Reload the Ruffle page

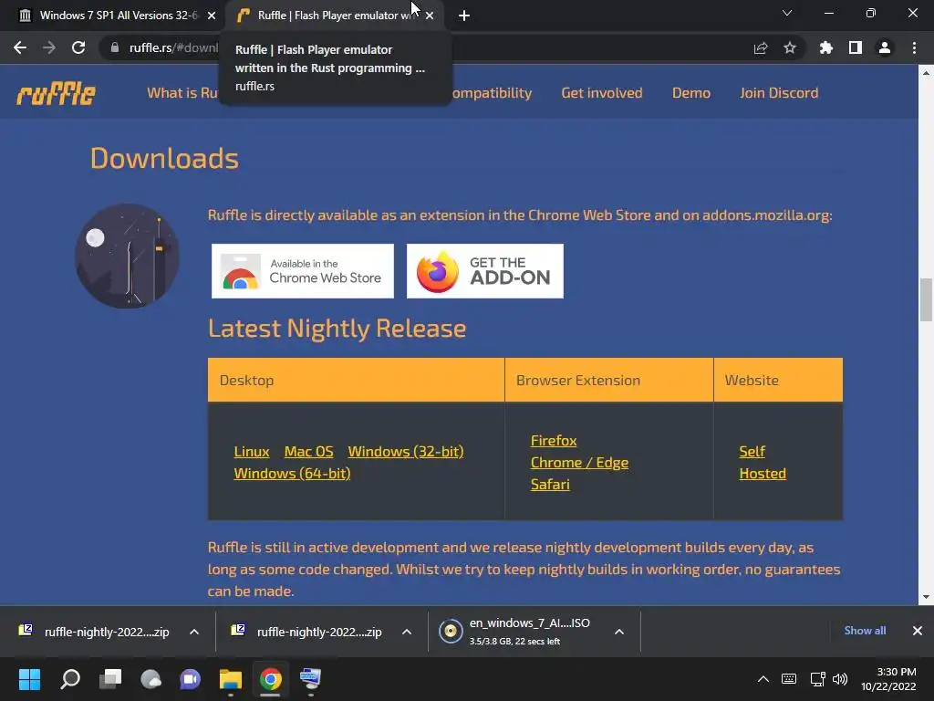click(78, 47)
